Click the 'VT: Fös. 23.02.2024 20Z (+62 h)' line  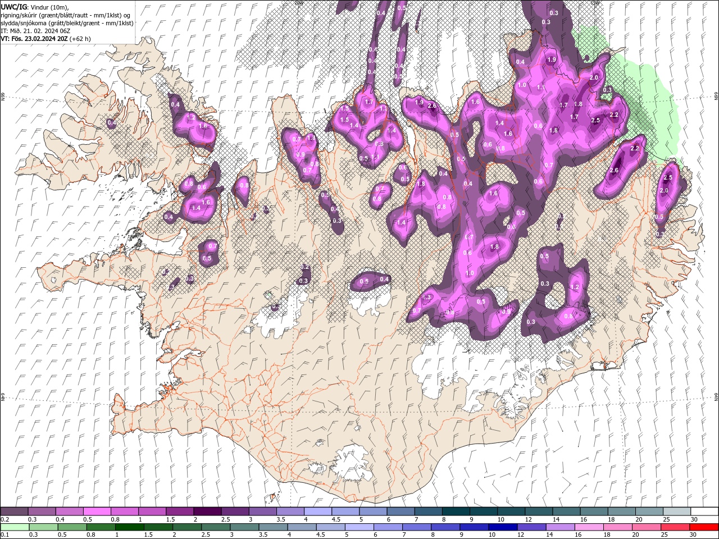46,39
